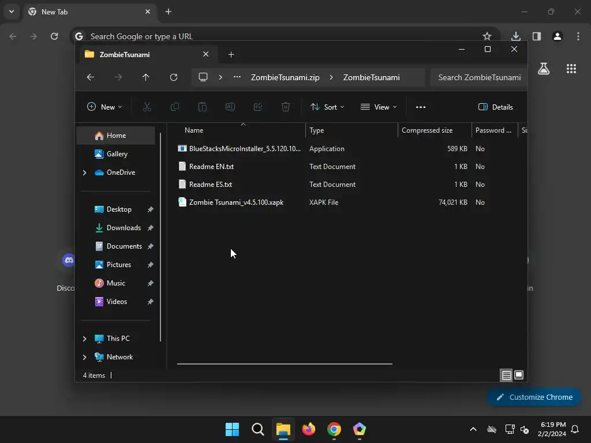Open the Sort dropdown
This screenshot has height=443, width=591.
pyautogui.click(x=327, y=107)
